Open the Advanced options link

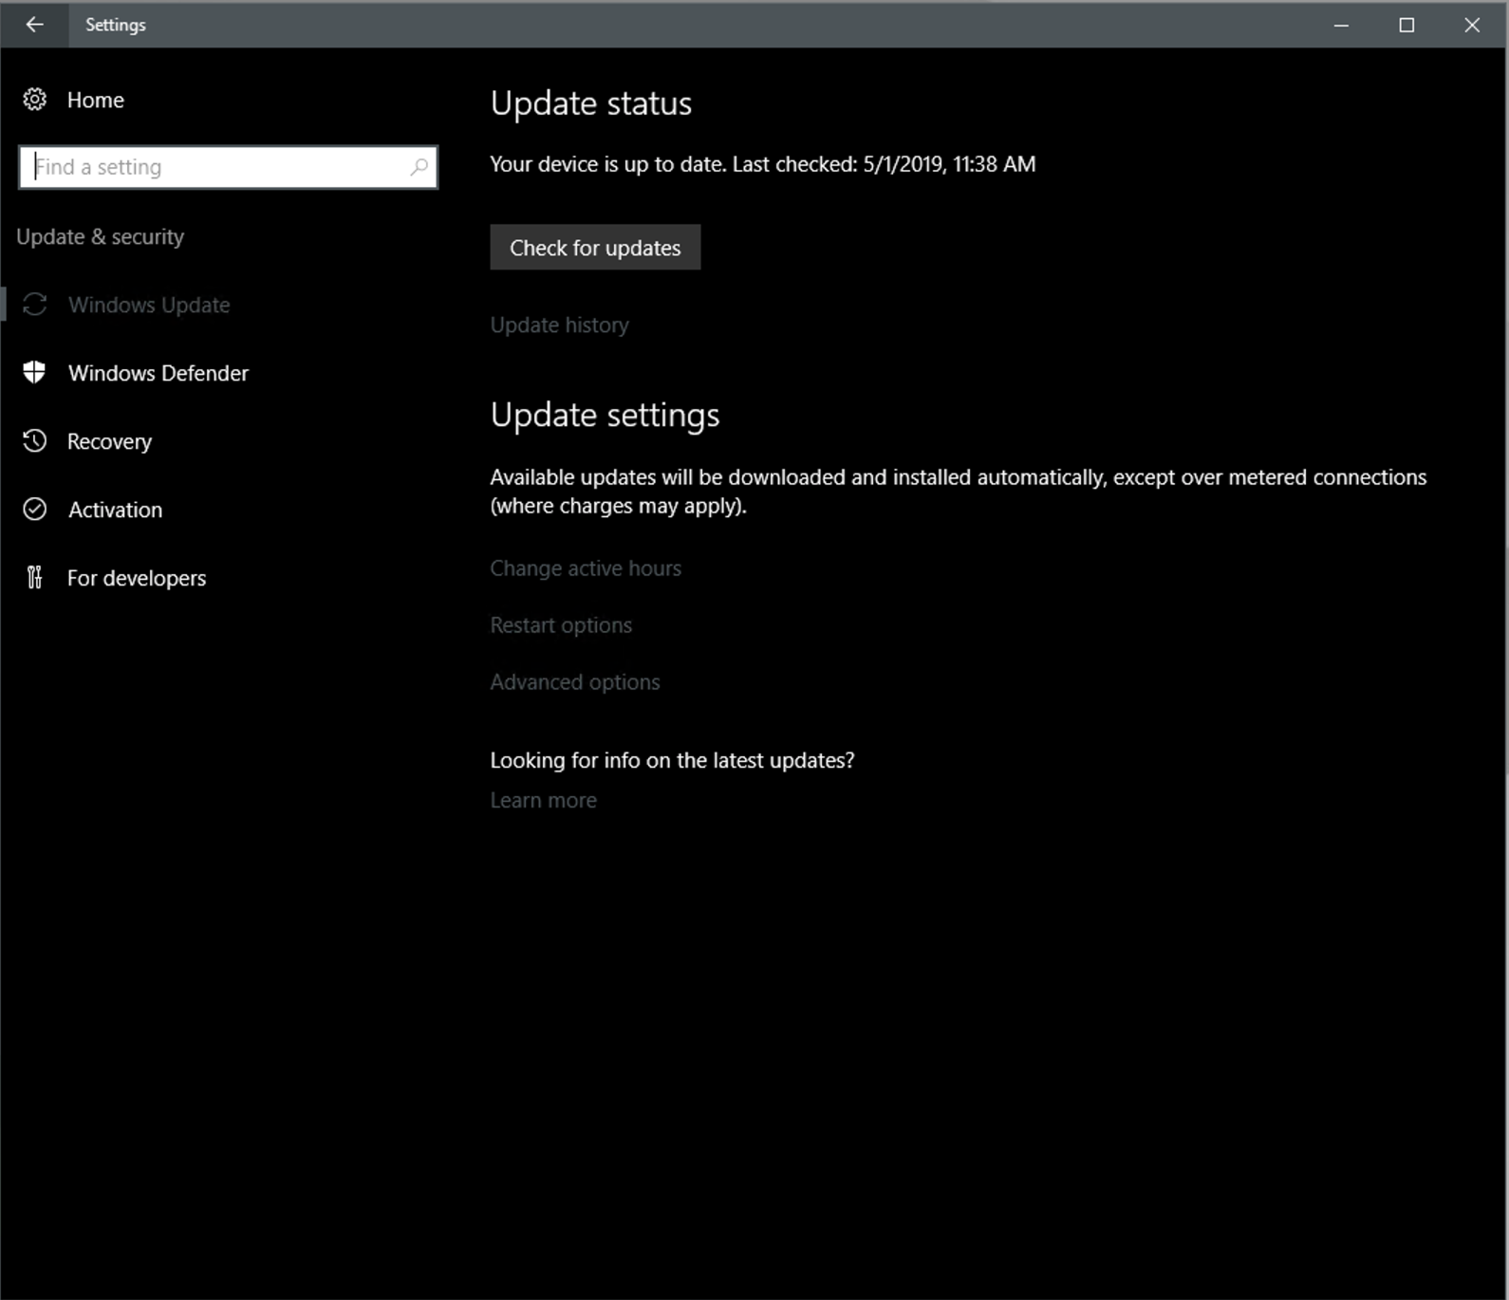click(x=574, y=681)
